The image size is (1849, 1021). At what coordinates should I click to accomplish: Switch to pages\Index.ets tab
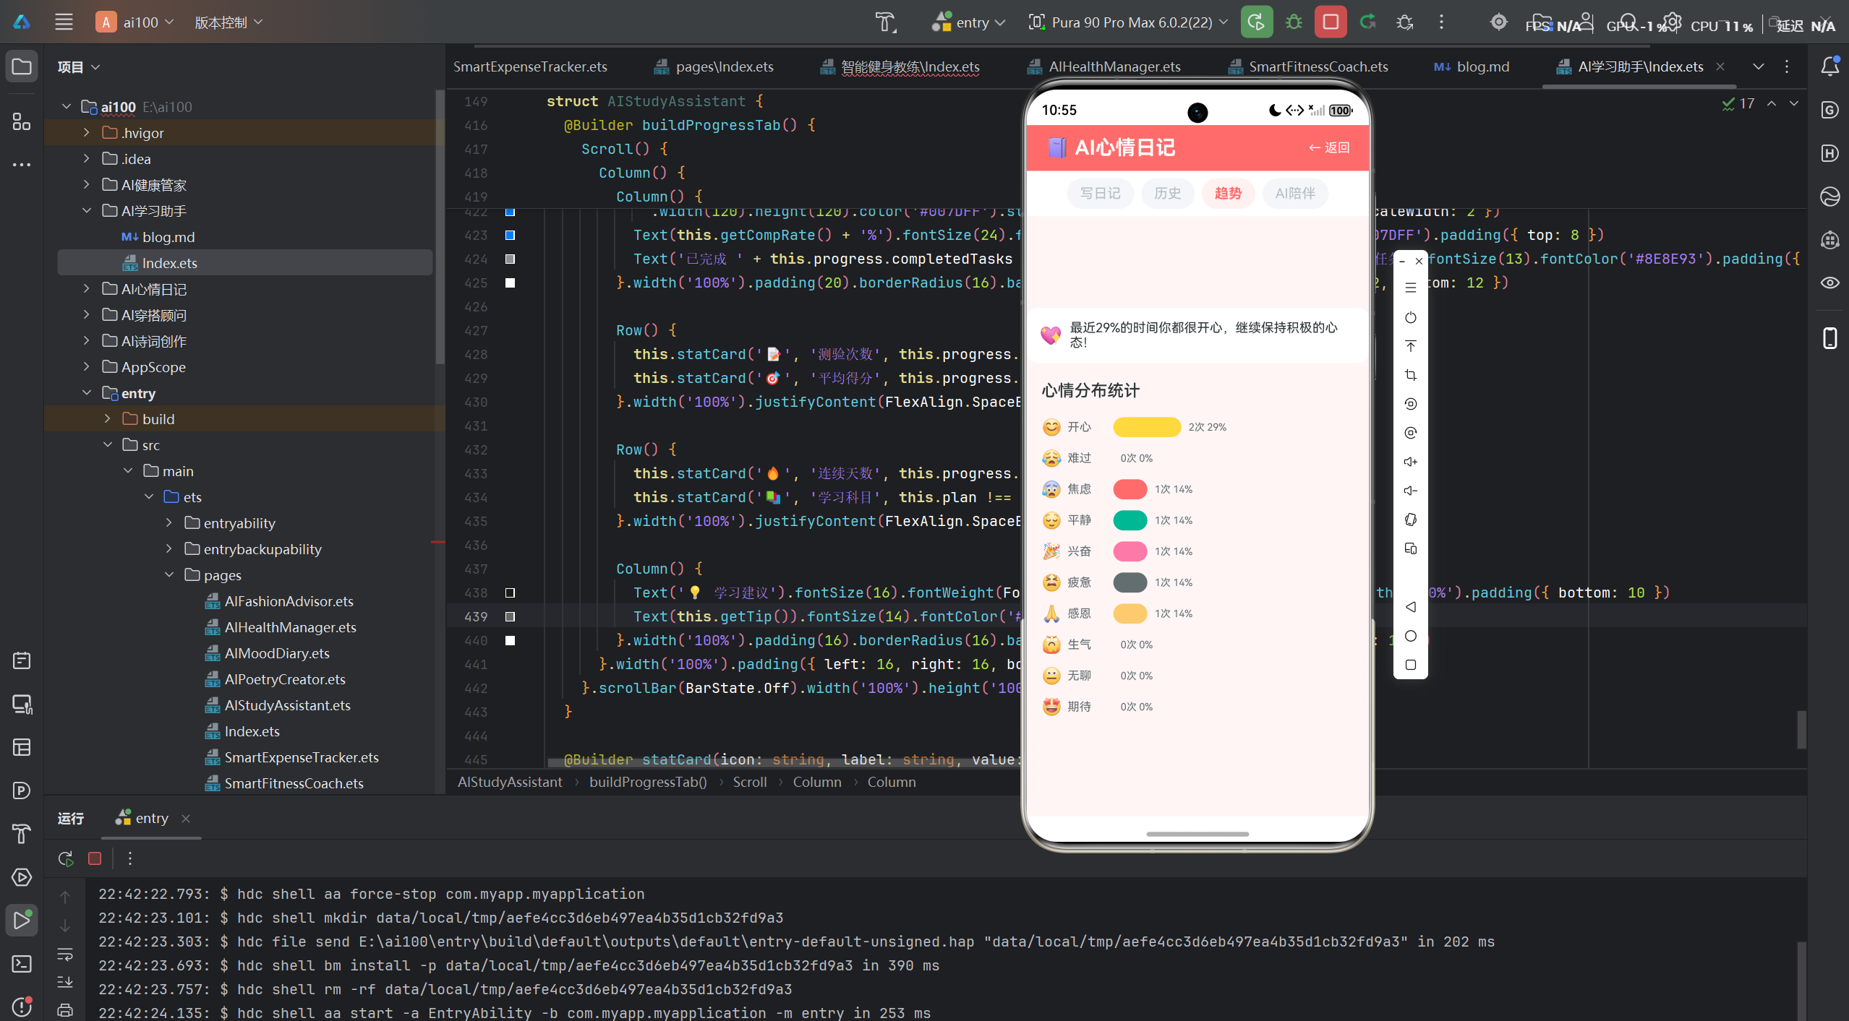[714, 66]
